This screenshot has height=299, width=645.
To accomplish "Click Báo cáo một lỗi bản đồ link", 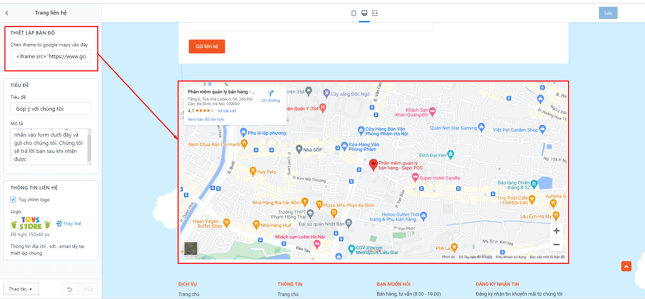I will [x=547, y=257].
